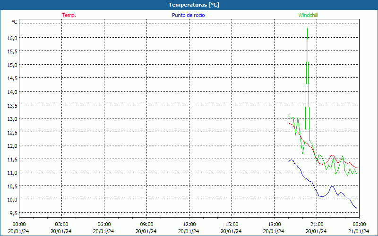The width and height of the screenshot is (378, 236).
Task: Click the green windchill spike peak
Action: click(307, 28)
